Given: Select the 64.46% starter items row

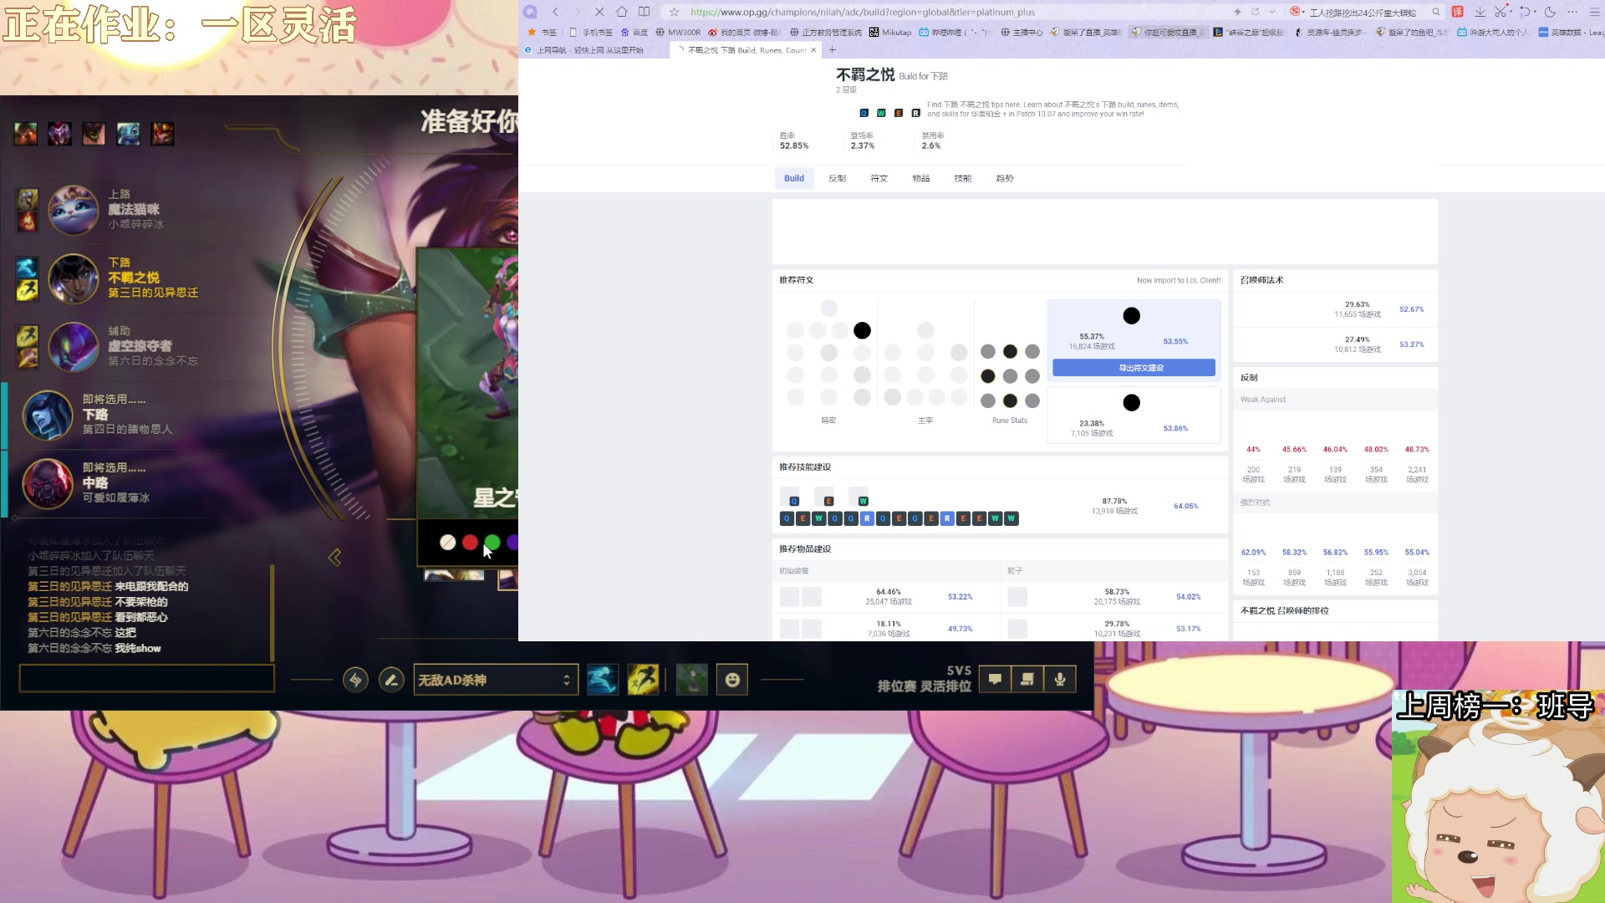Looking at the screenshot, I should point(886,597).
